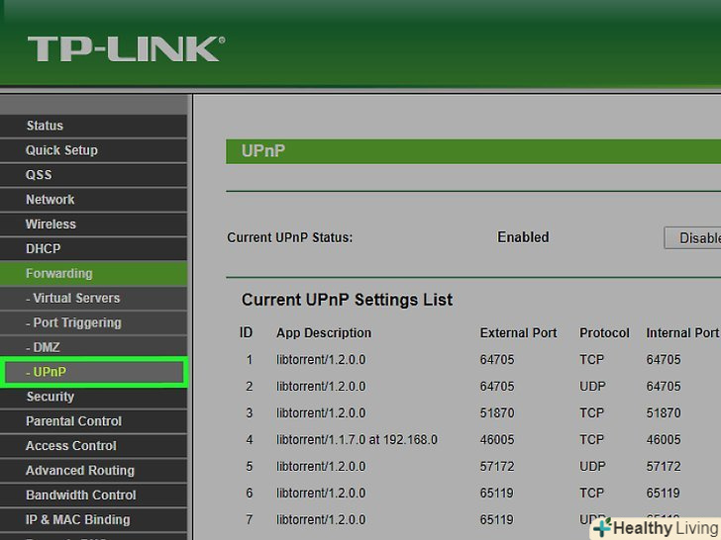Select the DMZ submenu entry
Image resolution: width=721 pixels, height=540 pixels.
(x=93, y=347)
